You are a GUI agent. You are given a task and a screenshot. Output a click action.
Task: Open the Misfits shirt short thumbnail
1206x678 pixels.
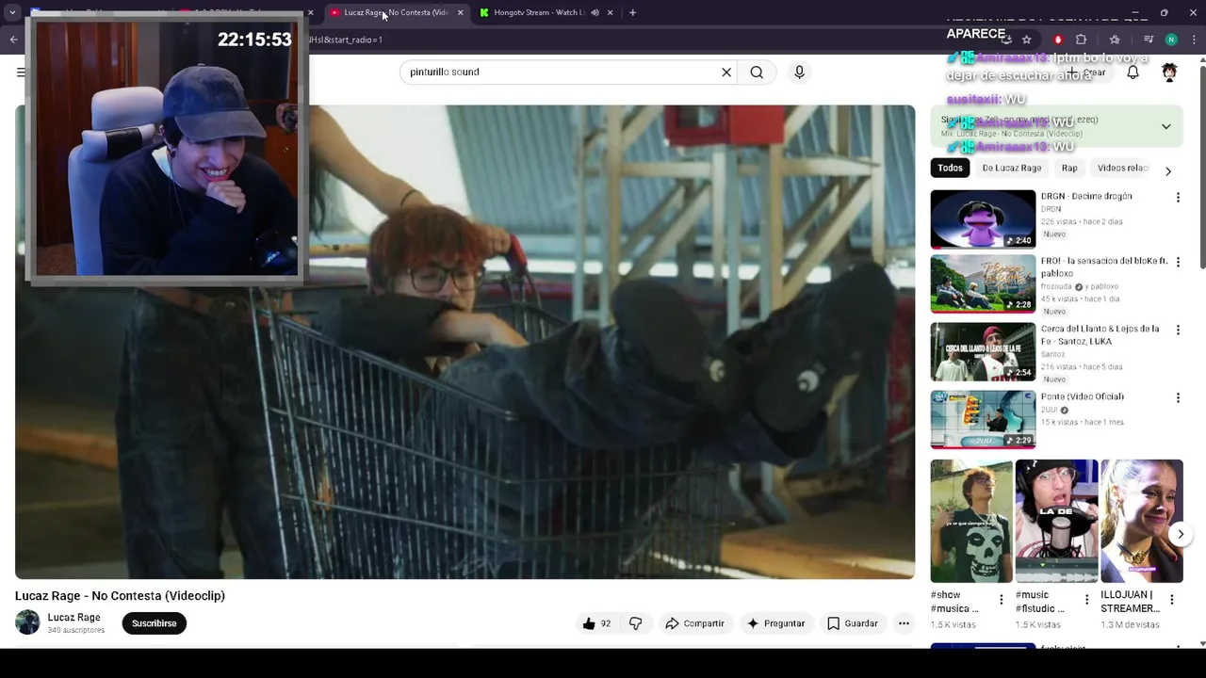[x=971, y=522]
